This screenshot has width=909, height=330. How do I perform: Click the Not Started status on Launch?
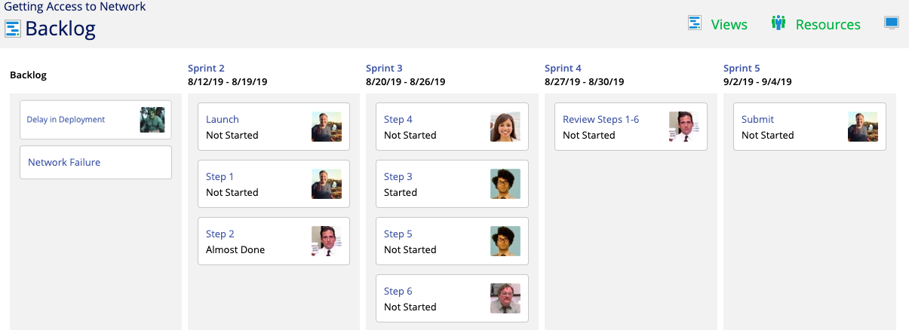tap(232, 135)
